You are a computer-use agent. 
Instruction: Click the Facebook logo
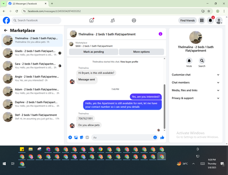point(6,20)
